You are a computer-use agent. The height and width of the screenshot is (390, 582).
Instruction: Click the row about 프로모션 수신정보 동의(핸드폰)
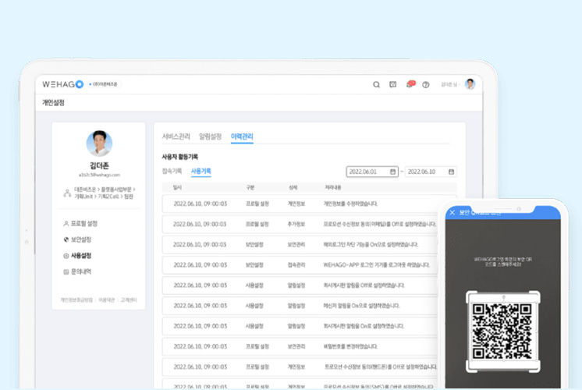pyautogui.click(x=300, y=367)
